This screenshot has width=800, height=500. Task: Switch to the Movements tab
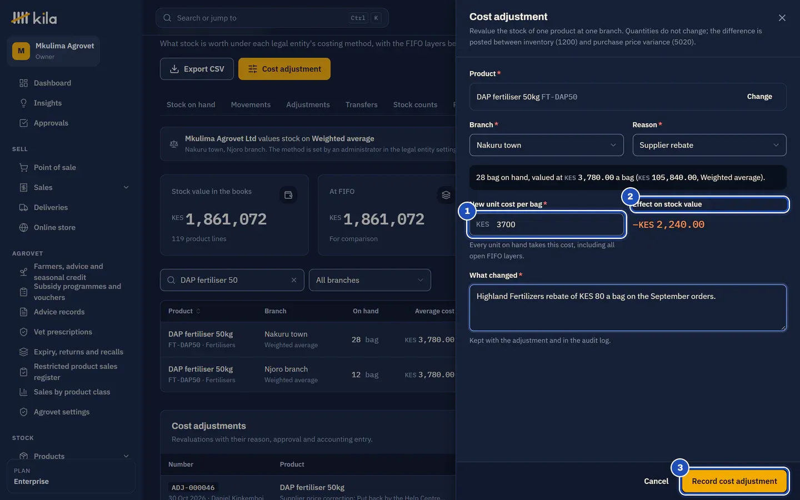[x=251, y=104]
